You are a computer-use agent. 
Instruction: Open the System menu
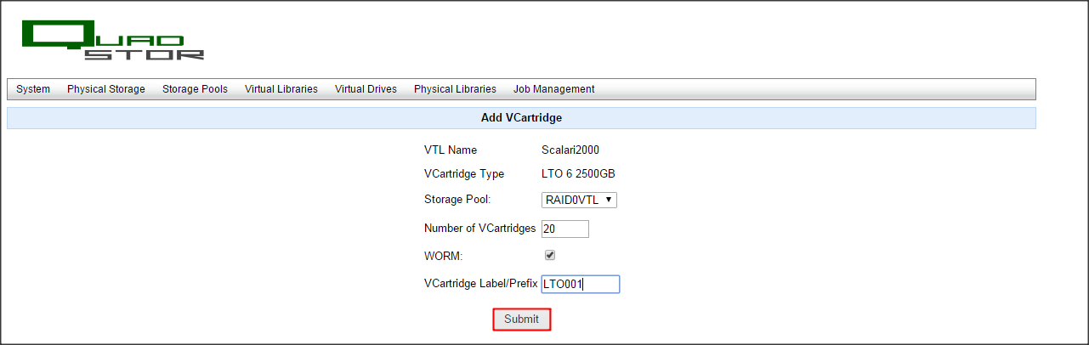[x=33, y=89]
